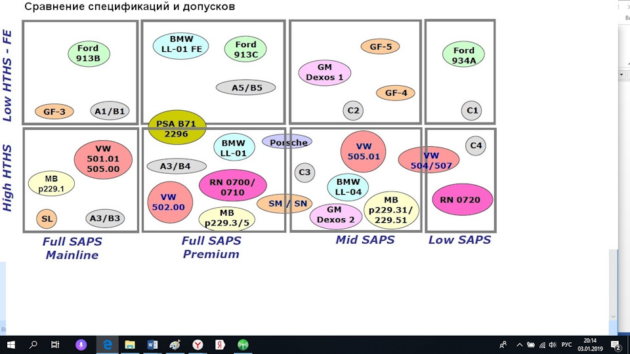
Task: Activate the purple voice assistant microphone icon
Action: pos(81,344)
